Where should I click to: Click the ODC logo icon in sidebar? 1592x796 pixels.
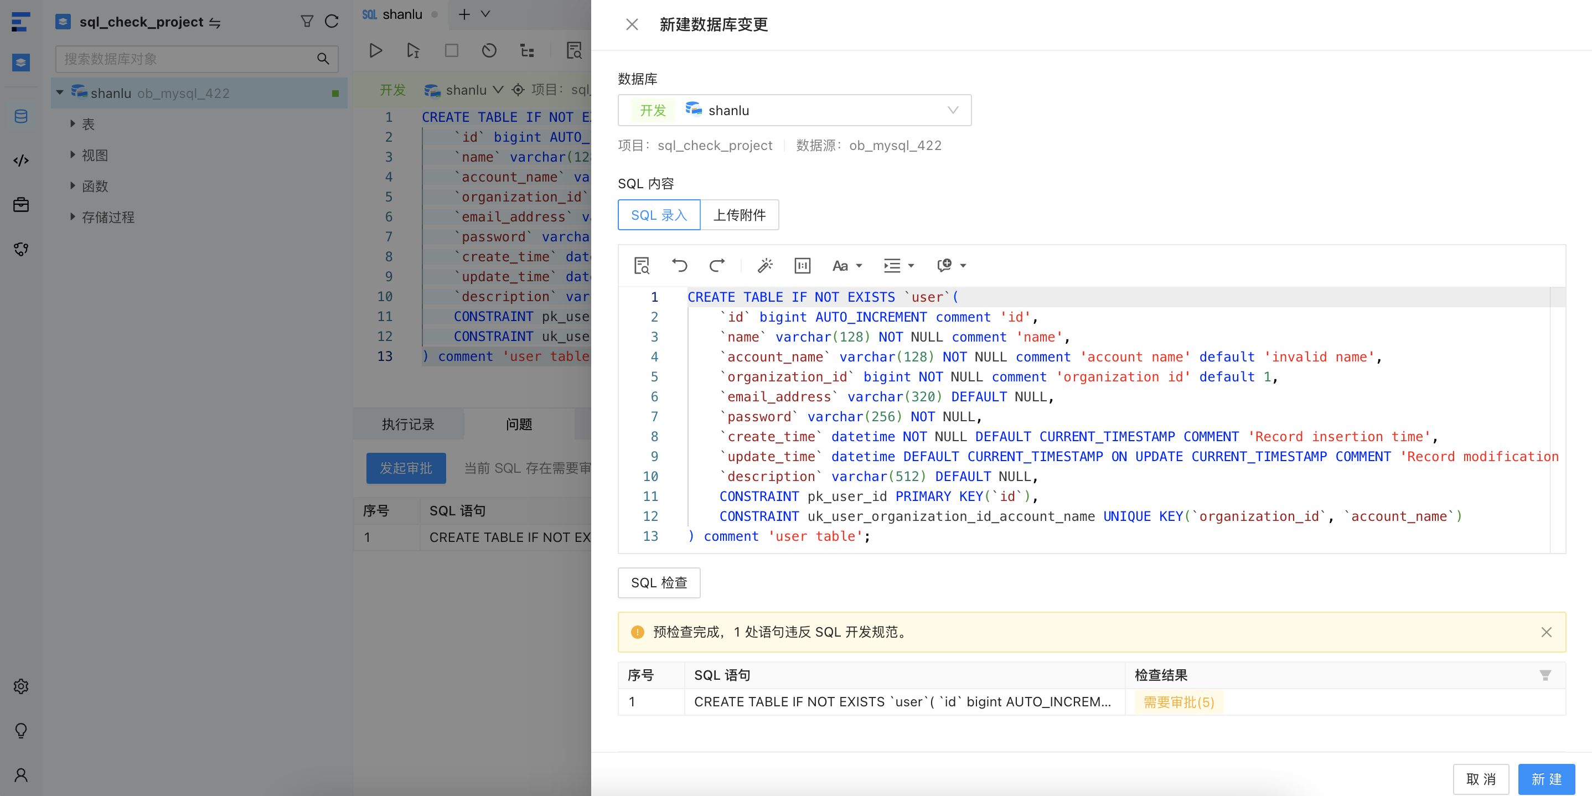(x=21, y=22)
